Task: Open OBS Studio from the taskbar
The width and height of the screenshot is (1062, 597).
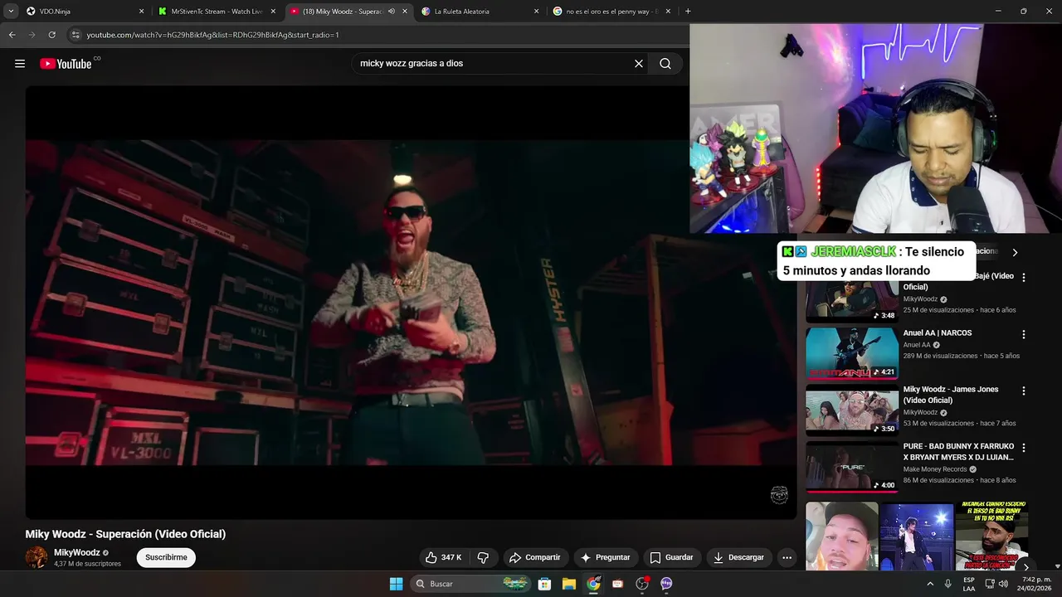Action: click(641, 584)
